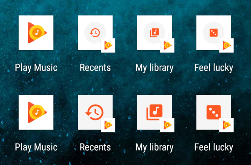Viewport: 251px width, 165px height.
Task: Launch the Play Music icon in bottom row
Action: pyautogui.click(x=36, y=112)
